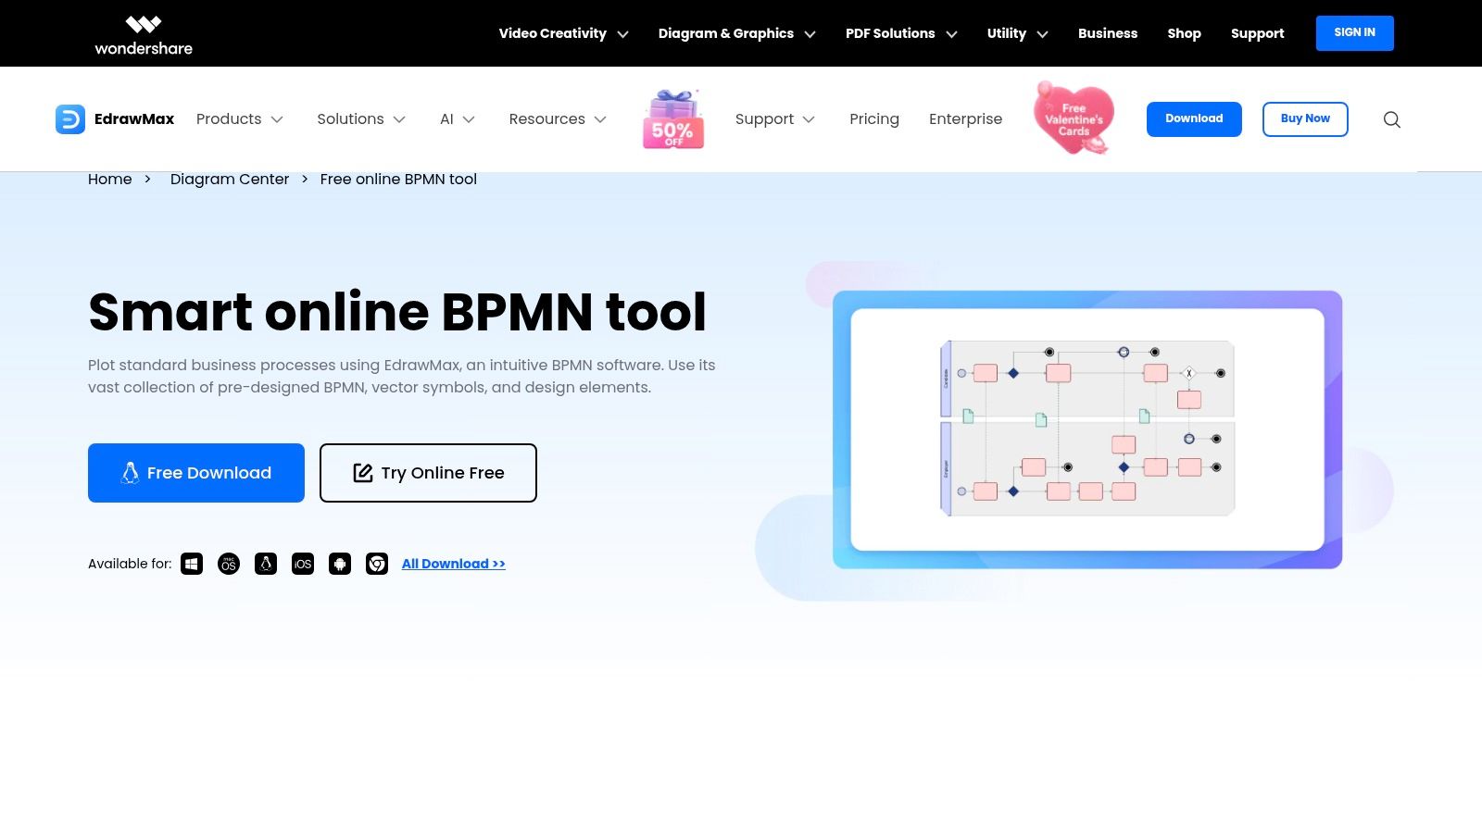Click the Free Download button

click(195, 473)
